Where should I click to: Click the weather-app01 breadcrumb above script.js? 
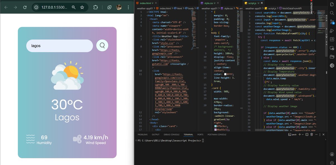(x=253, y=9)
